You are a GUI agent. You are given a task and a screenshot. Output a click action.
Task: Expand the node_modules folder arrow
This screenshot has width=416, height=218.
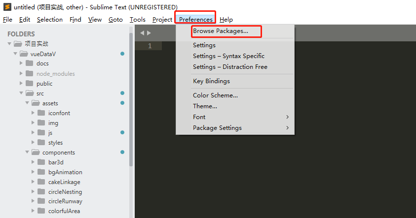(21, 73)
